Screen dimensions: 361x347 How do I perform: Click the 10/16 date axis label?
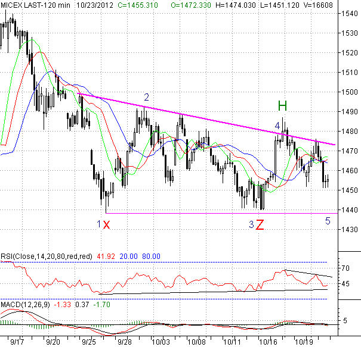[268, 342]
